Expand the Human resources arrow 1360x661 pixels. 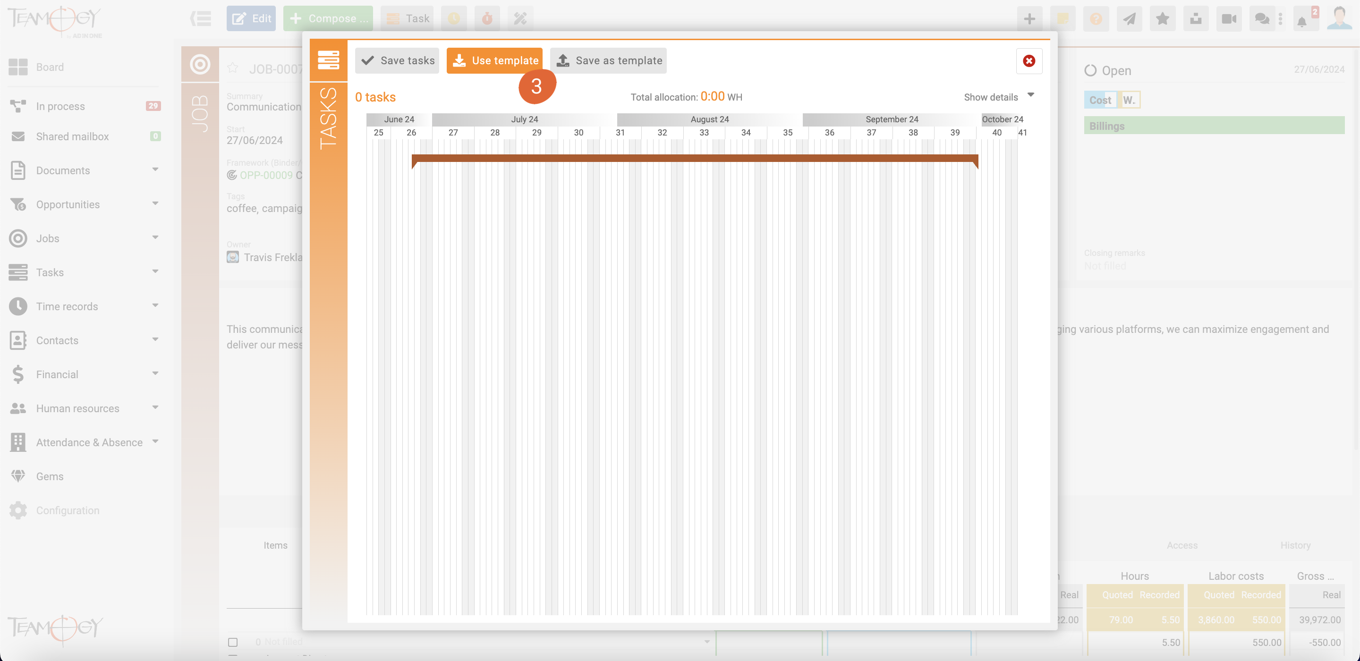click(155, 407)
